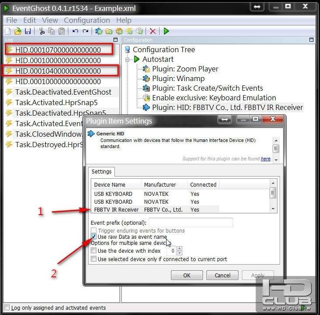Image resolution: width=320 pixels, height=315 pixels.
Task: Open the Configuration menu
Action: (x=87, y=20)
